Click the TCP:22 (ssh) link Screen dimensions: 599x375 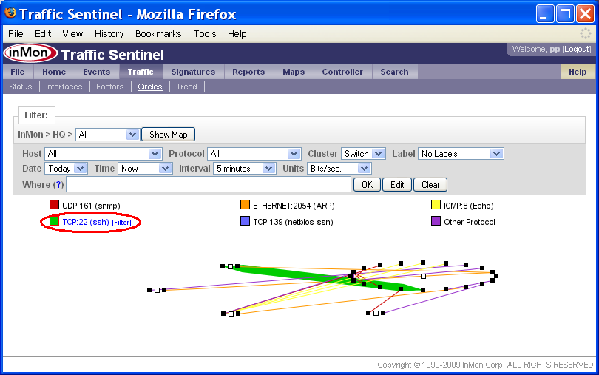pos(86,222)
